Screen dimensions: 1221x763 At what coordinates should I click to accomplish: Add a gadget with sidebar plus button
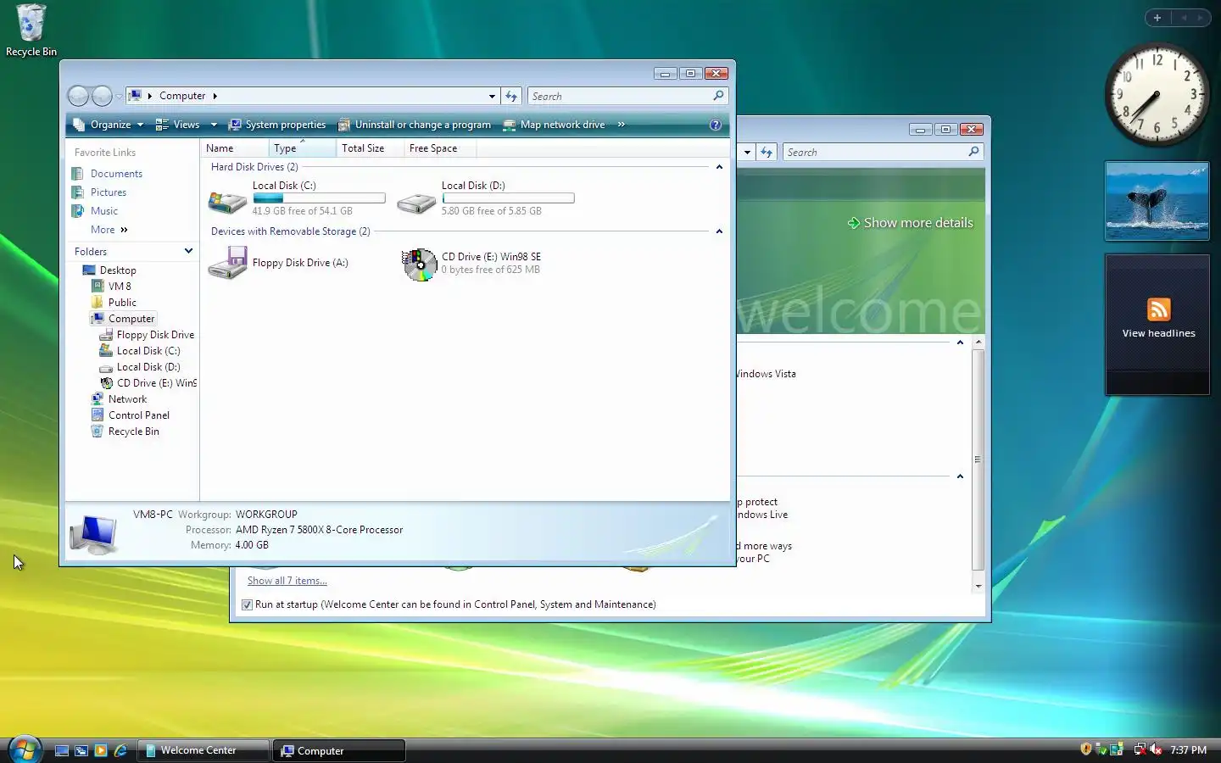pos(1157,17)
